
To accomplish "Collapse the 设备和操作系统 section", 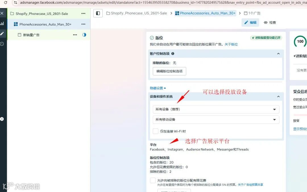I will [278, 97].
